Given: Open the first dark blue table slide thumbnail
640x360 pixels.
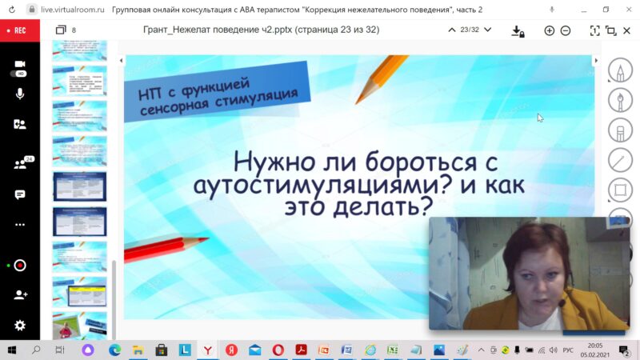Looking at the screenshot, I should [x=79, y=186].
